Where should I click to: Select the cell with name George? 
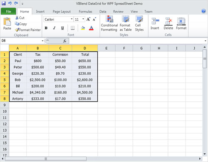pyautogui.click(x=17, y=74)
